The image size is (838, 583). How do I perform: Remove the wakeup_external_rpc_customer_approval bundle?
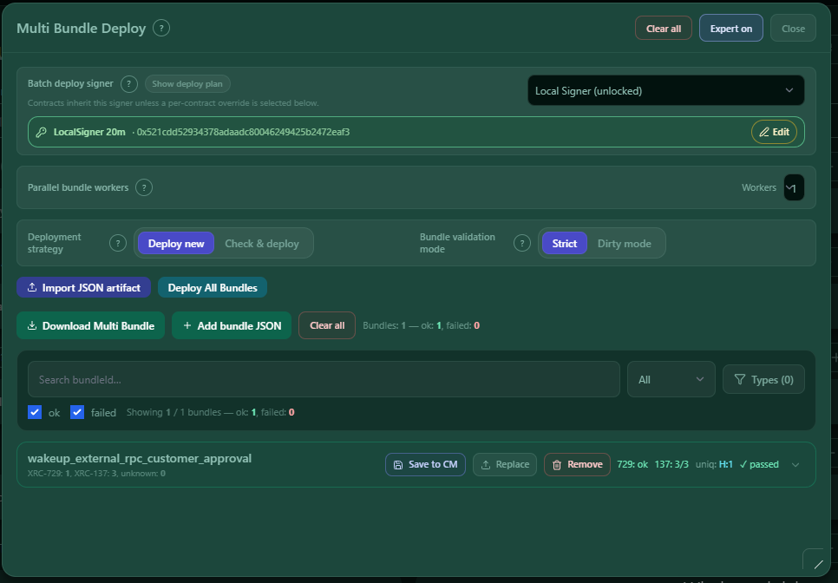tap(577, 464)
